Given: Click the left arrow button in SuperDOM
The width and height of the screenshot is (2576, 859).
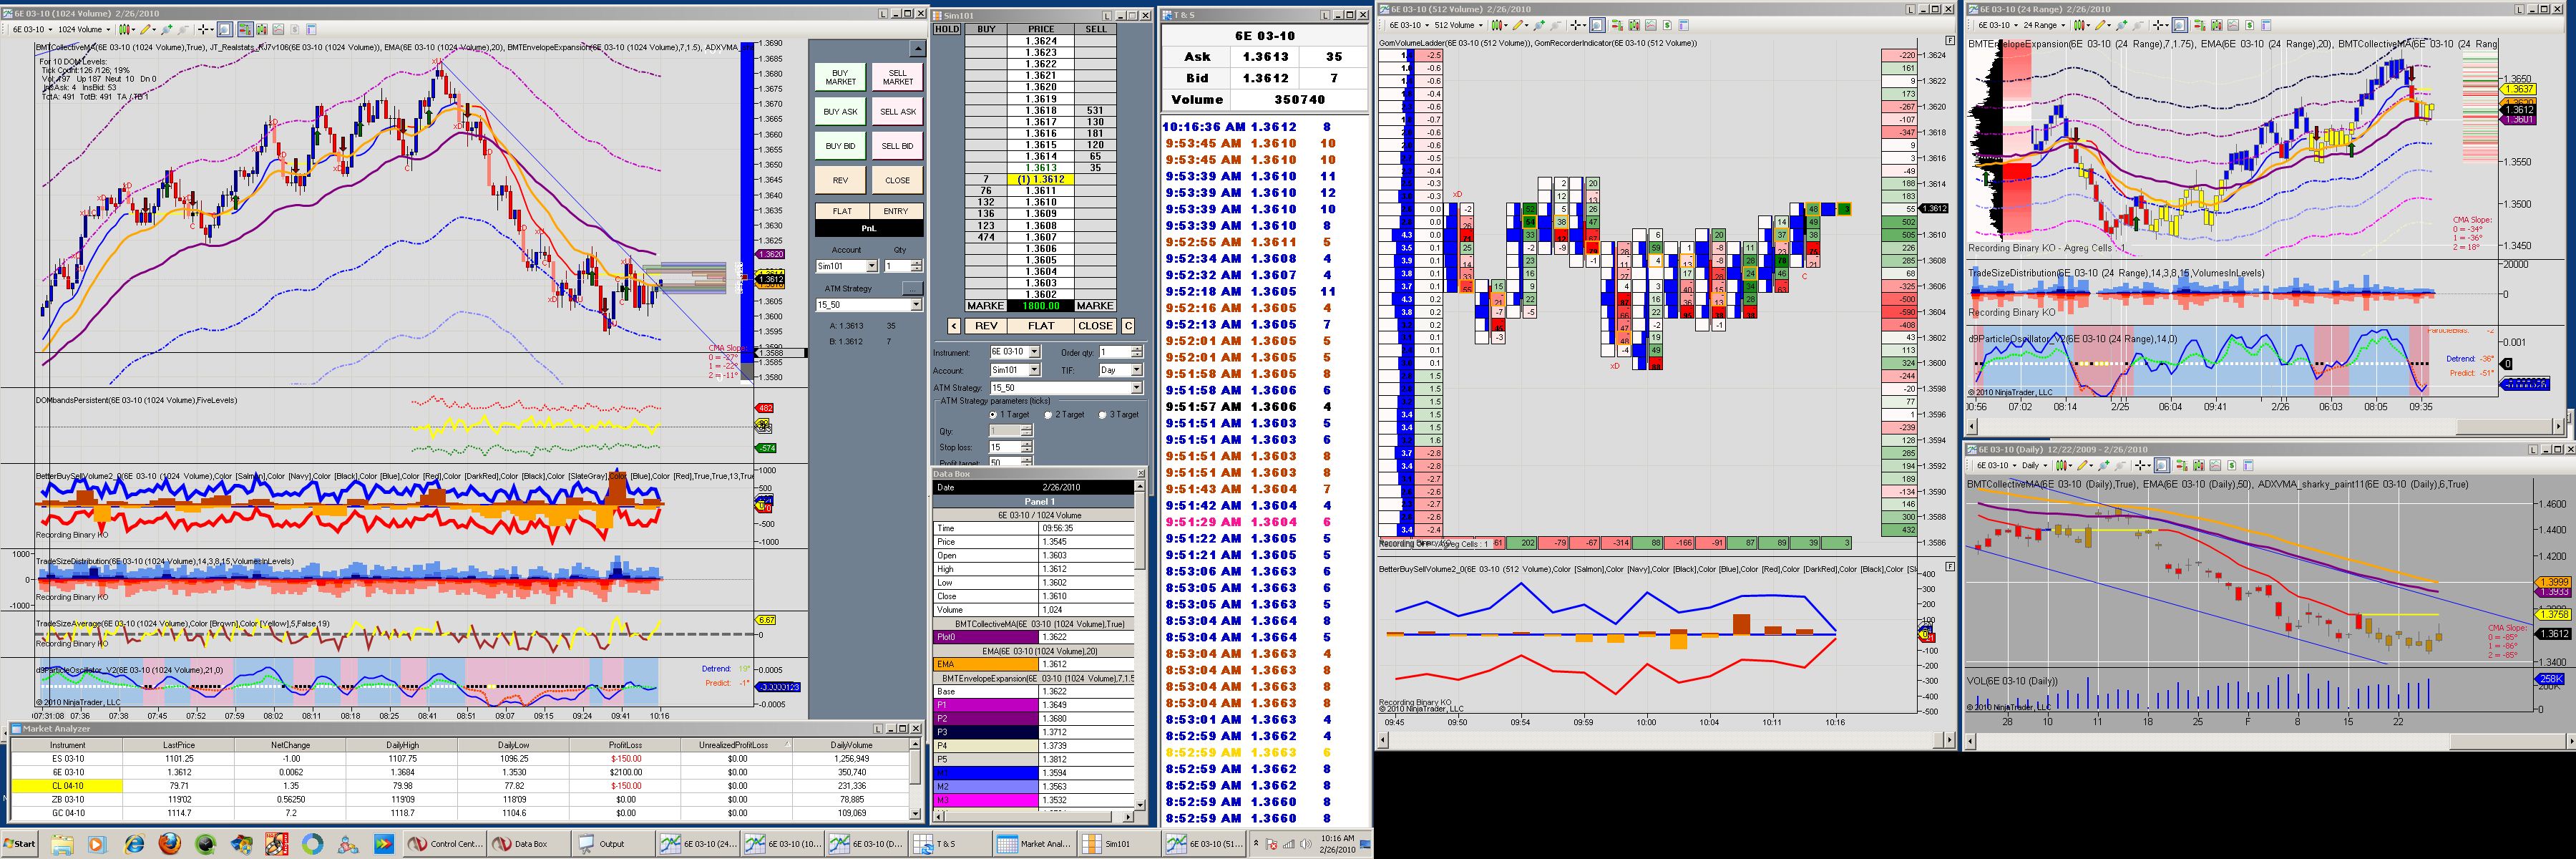Looking at the screenshot, I should tap(955, 326).
